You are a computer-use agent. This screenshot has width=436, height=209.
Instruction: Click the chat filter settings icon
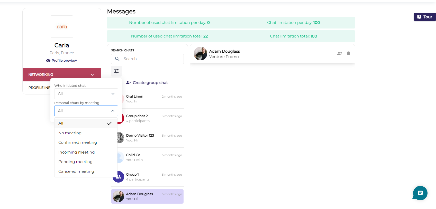(x=116, y=71)
